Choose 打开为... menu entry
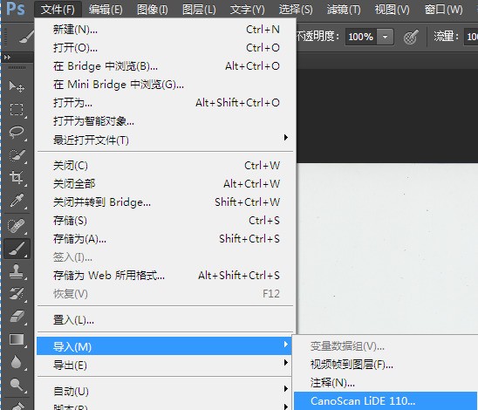Viewport: 478px width, 410px height. 166,103
